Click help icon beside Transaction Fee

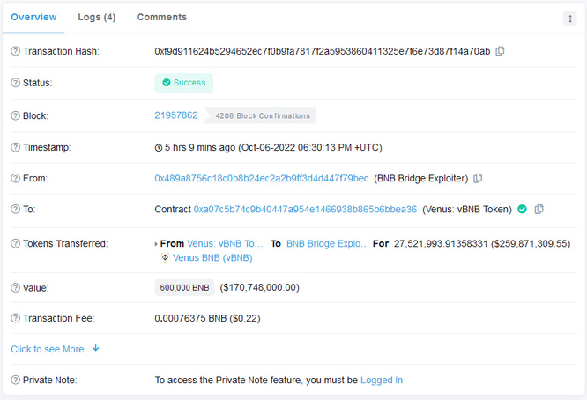pyautogui.click(x=15, y=318)
